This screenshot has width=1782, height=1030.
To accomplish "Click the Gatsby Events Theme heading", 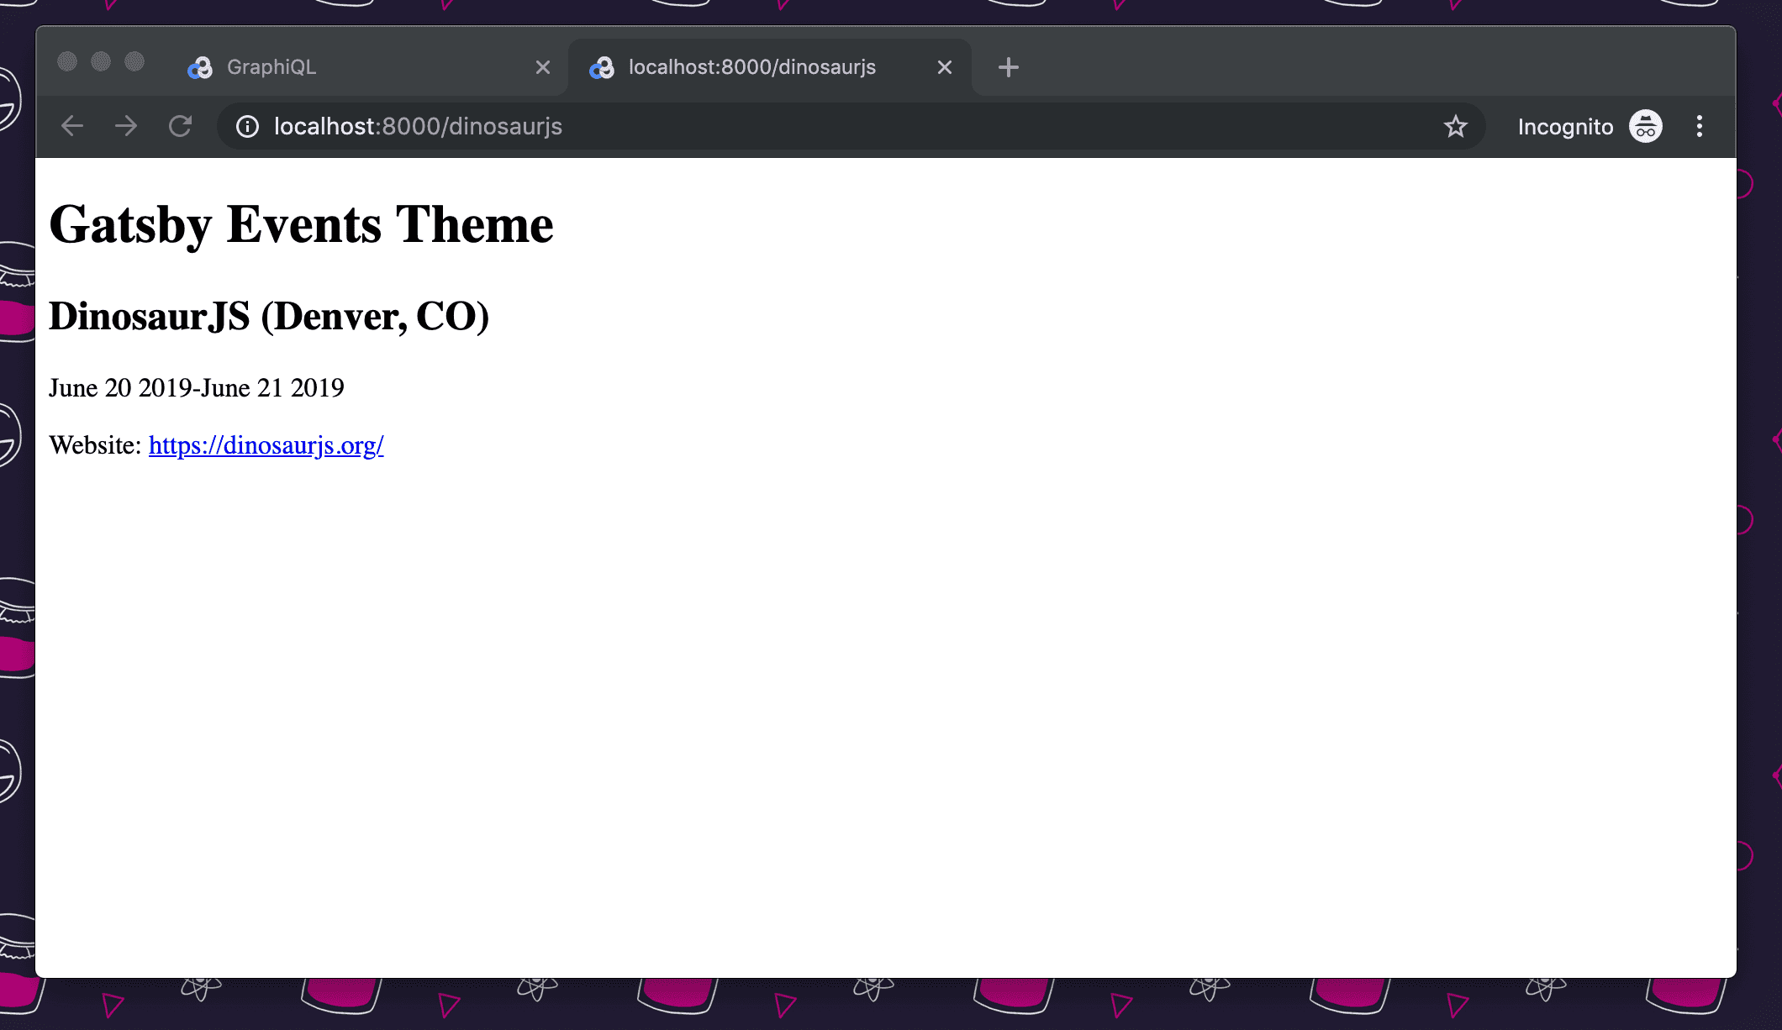I will click(x=301, y=225).
